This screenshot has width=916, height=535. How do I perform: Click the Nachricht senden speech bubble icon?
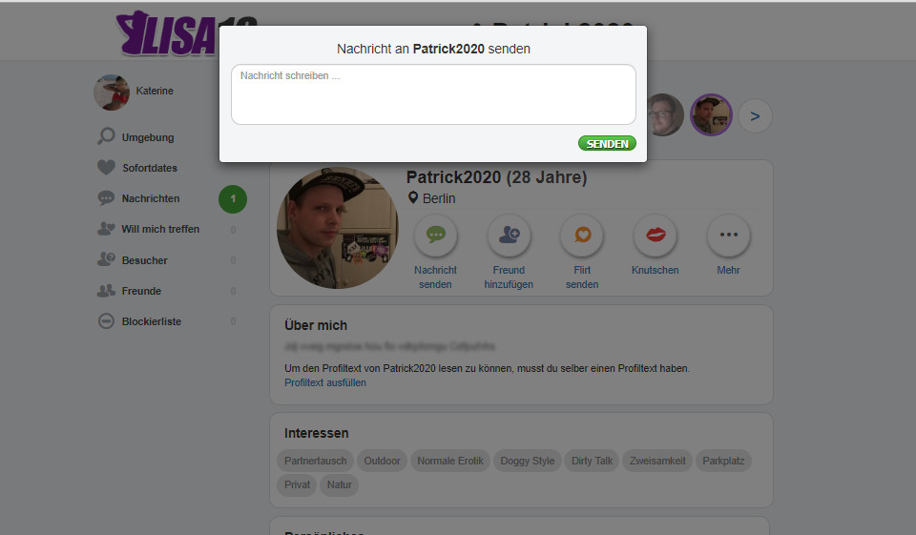coord(435,236)
